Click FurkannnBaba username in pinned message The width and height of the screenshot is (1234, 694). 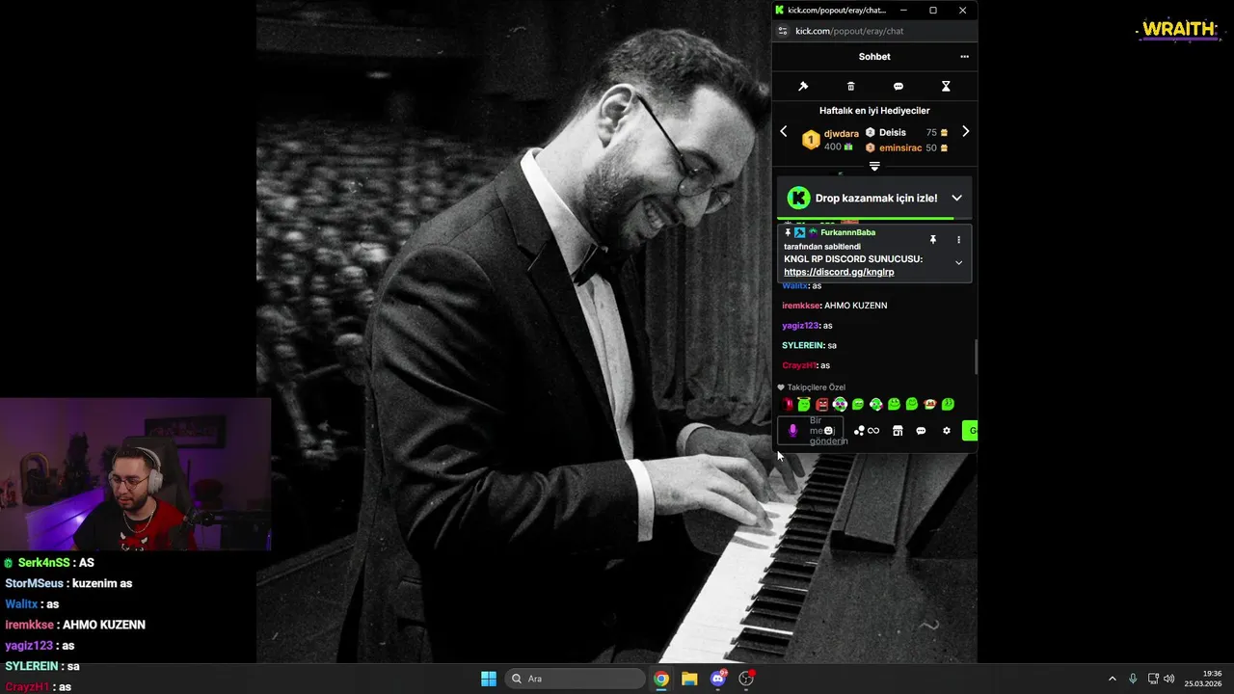847,232
